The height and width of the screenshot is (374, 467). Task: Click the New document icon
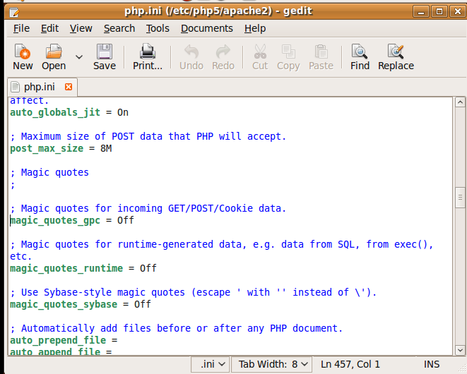tap(23, 52)
